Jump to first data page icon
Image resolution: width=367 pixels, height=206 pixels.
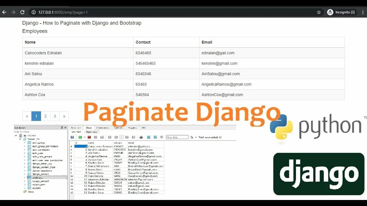coord(110,137)
